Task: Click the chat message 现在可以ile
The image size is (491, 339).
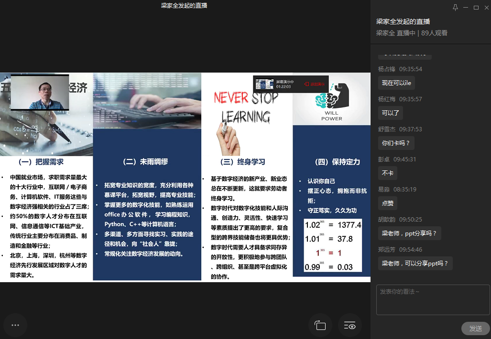Action: coord(396,83)
